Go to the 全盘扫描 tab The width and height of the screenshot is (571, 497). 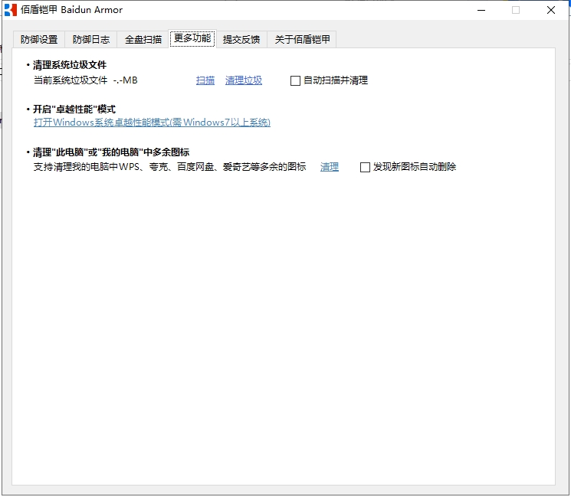(x=143, y=40)
